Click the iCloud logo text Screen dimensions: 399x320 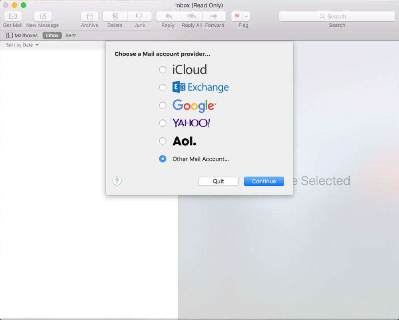tap(190, 70)
